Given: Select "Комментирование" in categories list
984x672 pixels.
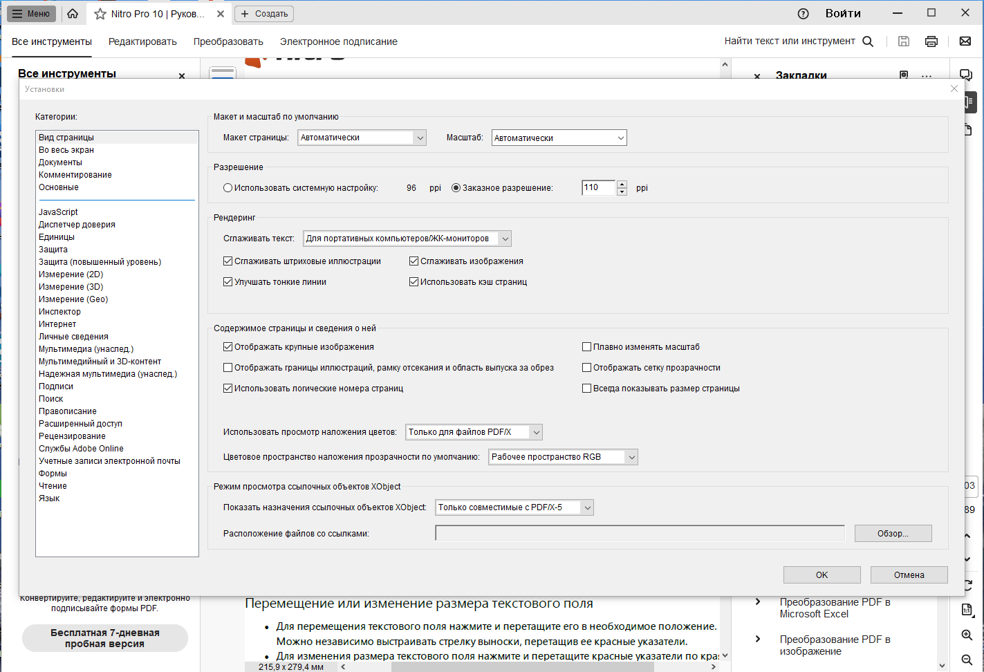Looking at the screenshot, I should (x=75, y=175).
